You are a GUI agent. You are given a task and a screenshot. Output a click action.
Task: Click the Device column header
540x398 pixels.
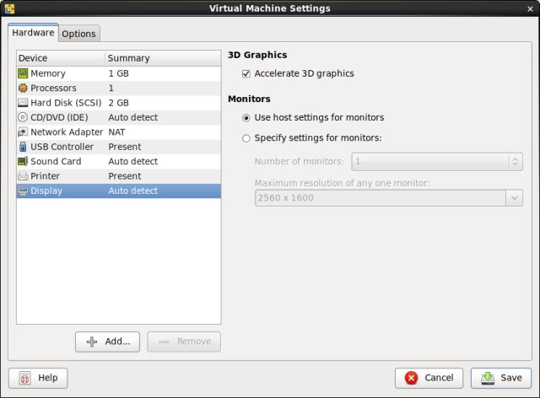(61, 58)
